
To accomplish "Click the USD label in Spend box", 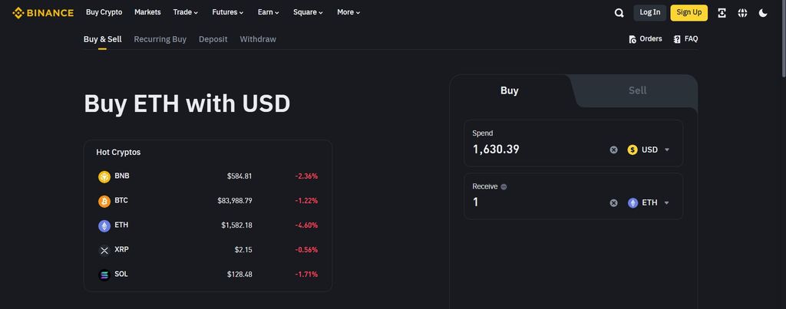I will click(649, 150).
